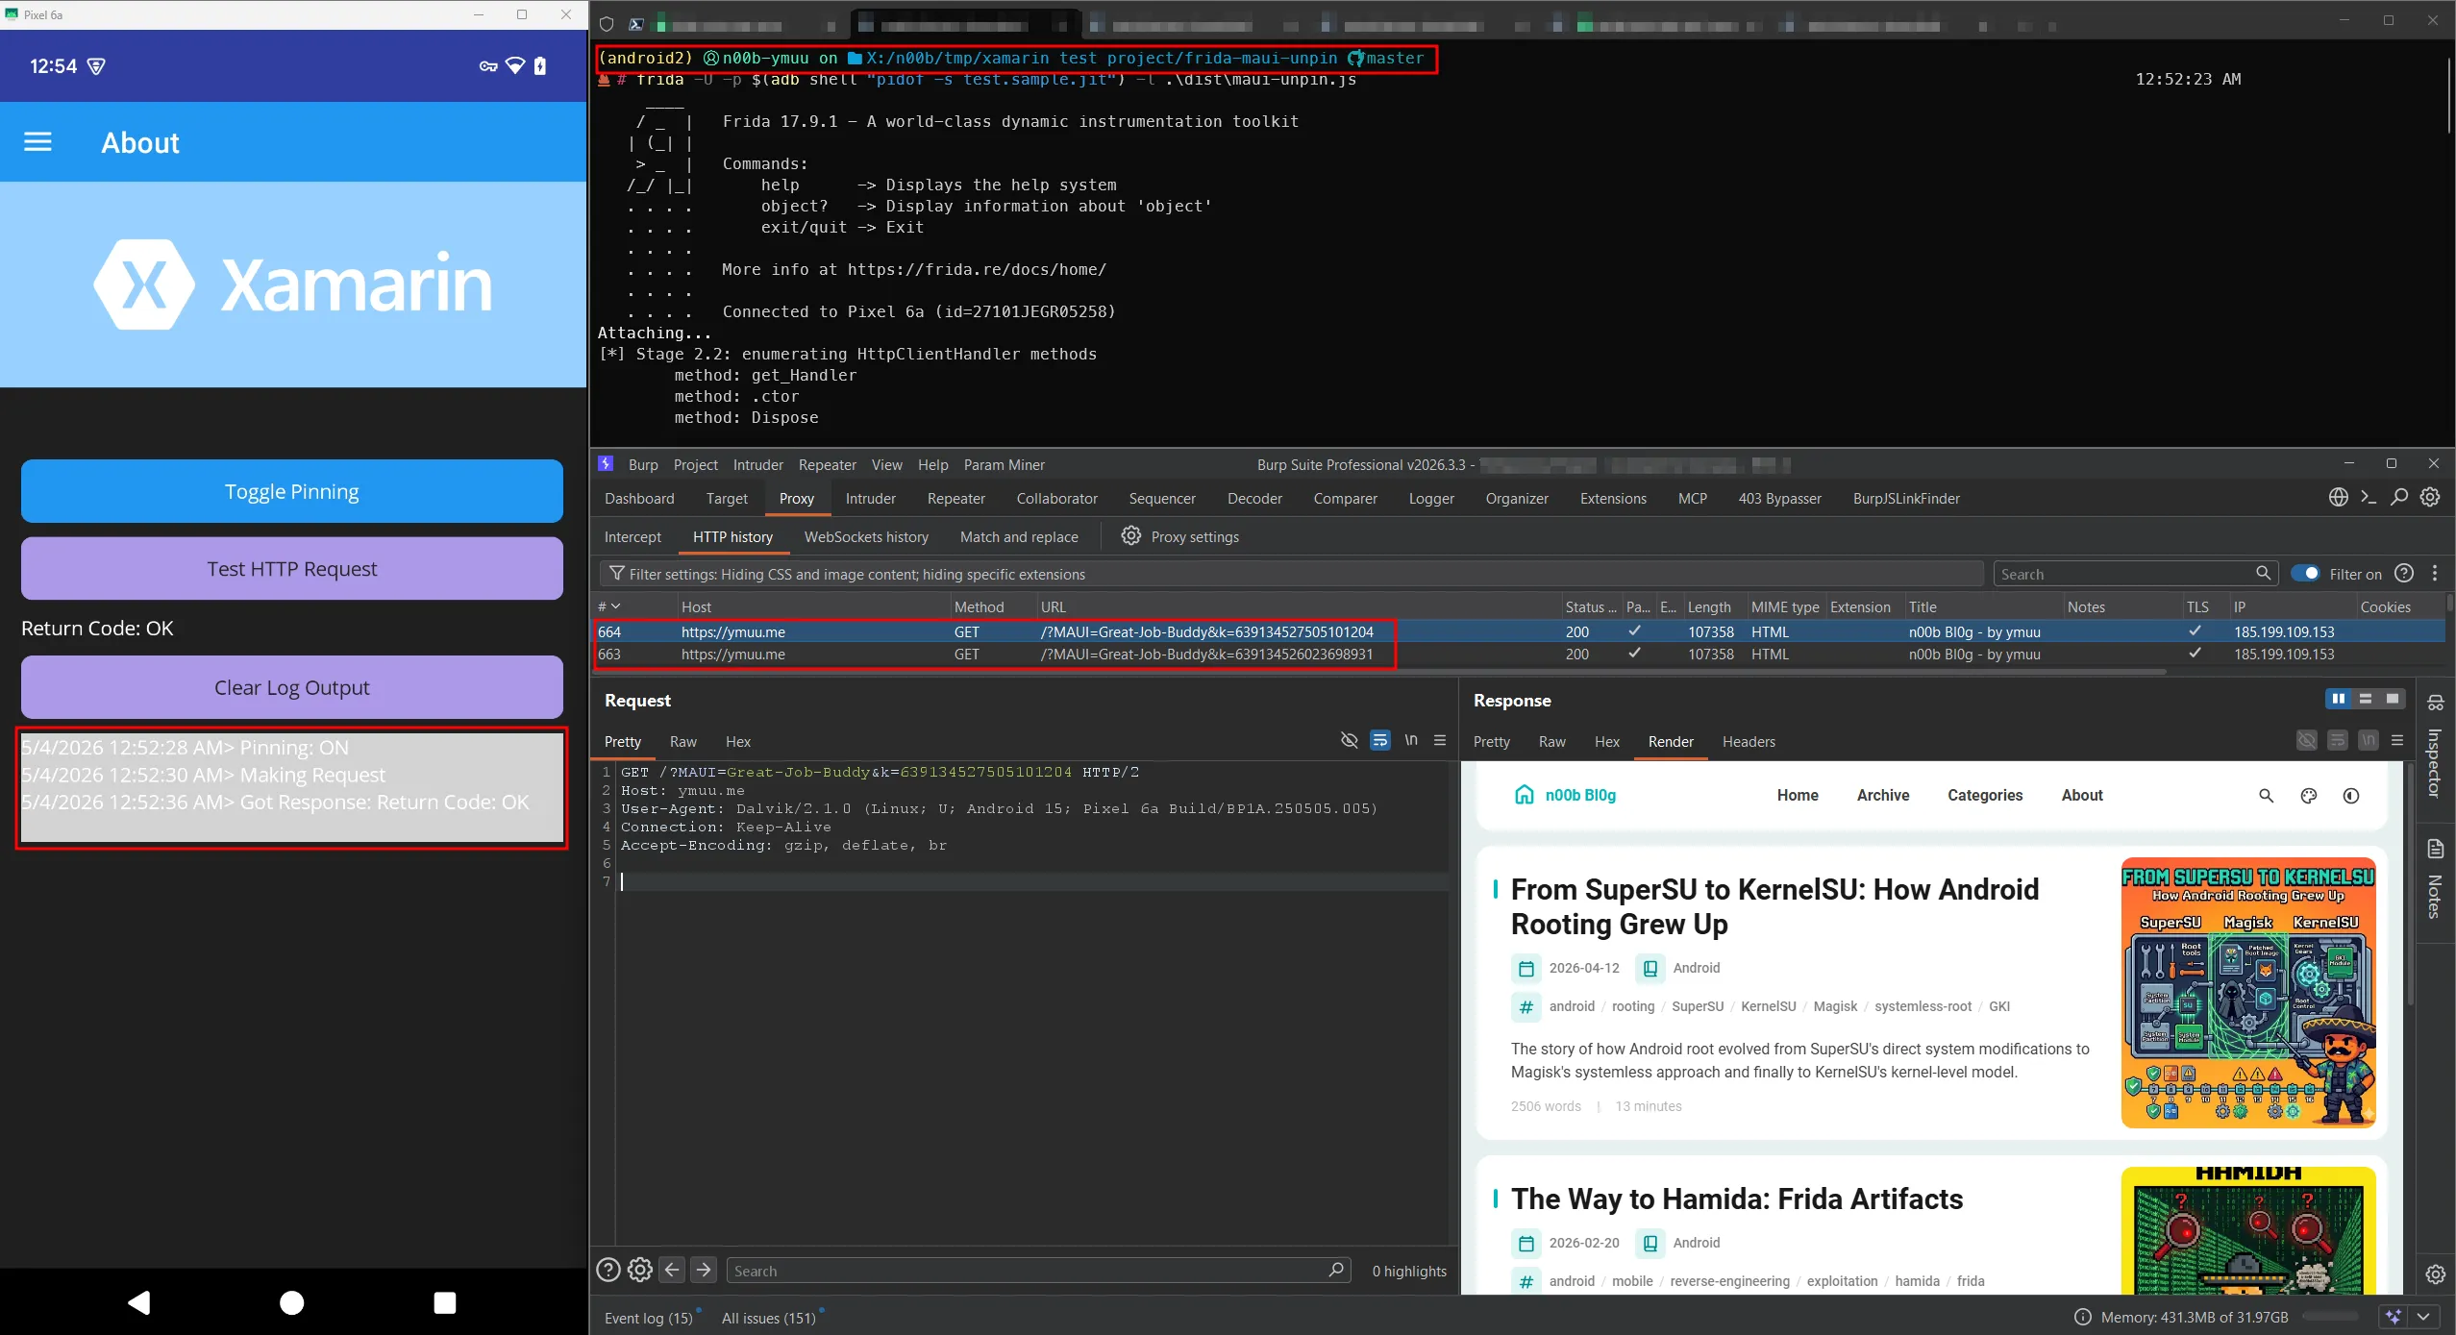2456x1335 pixels.
Task: Toggle dark mode icon on rendered blog page
Action: (2351, 796)
